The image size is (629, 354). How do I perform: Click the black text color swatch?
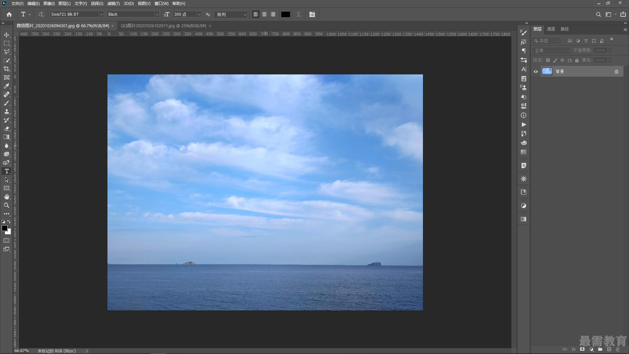286,14
